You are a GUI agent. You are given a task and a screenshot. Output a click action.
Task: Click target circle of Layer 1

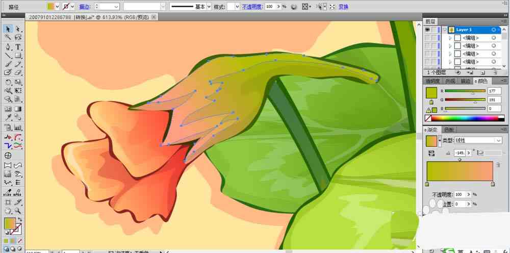[494, 30]
